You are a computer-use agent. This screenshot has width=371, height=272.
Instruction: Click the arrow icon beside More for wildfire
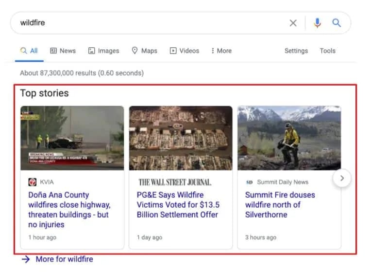tap(26, 259)
